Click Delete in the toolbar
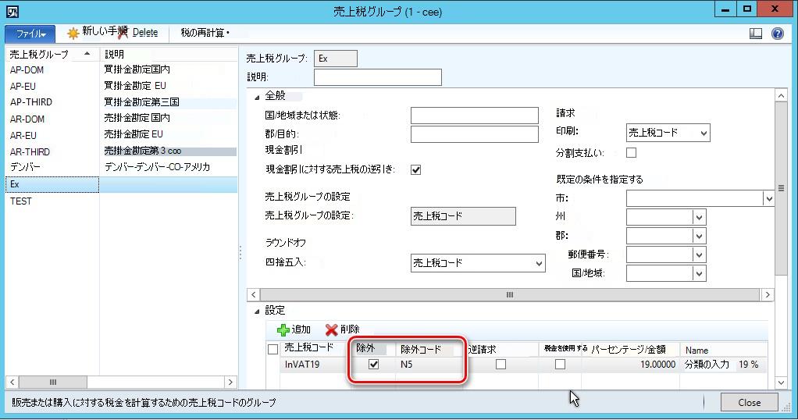Image resolution: width=798 pixels, height=420 pixels. [x=145, y=33]
